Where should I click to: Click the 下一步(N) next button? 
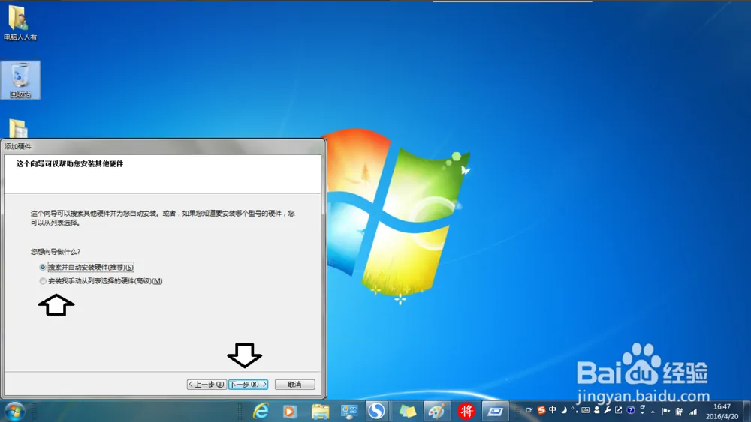click(248, 385)
